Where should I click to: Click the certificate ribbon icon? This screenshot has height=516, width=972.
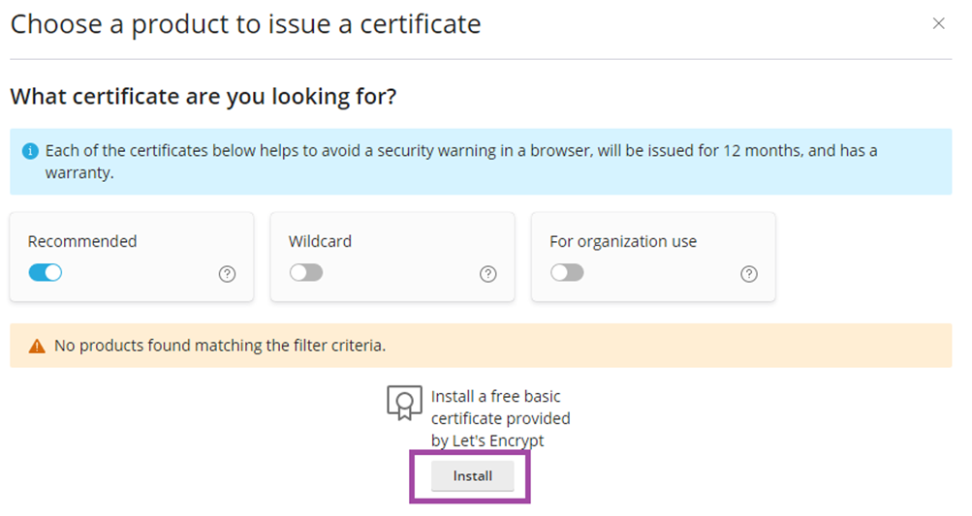coord(404,404)
